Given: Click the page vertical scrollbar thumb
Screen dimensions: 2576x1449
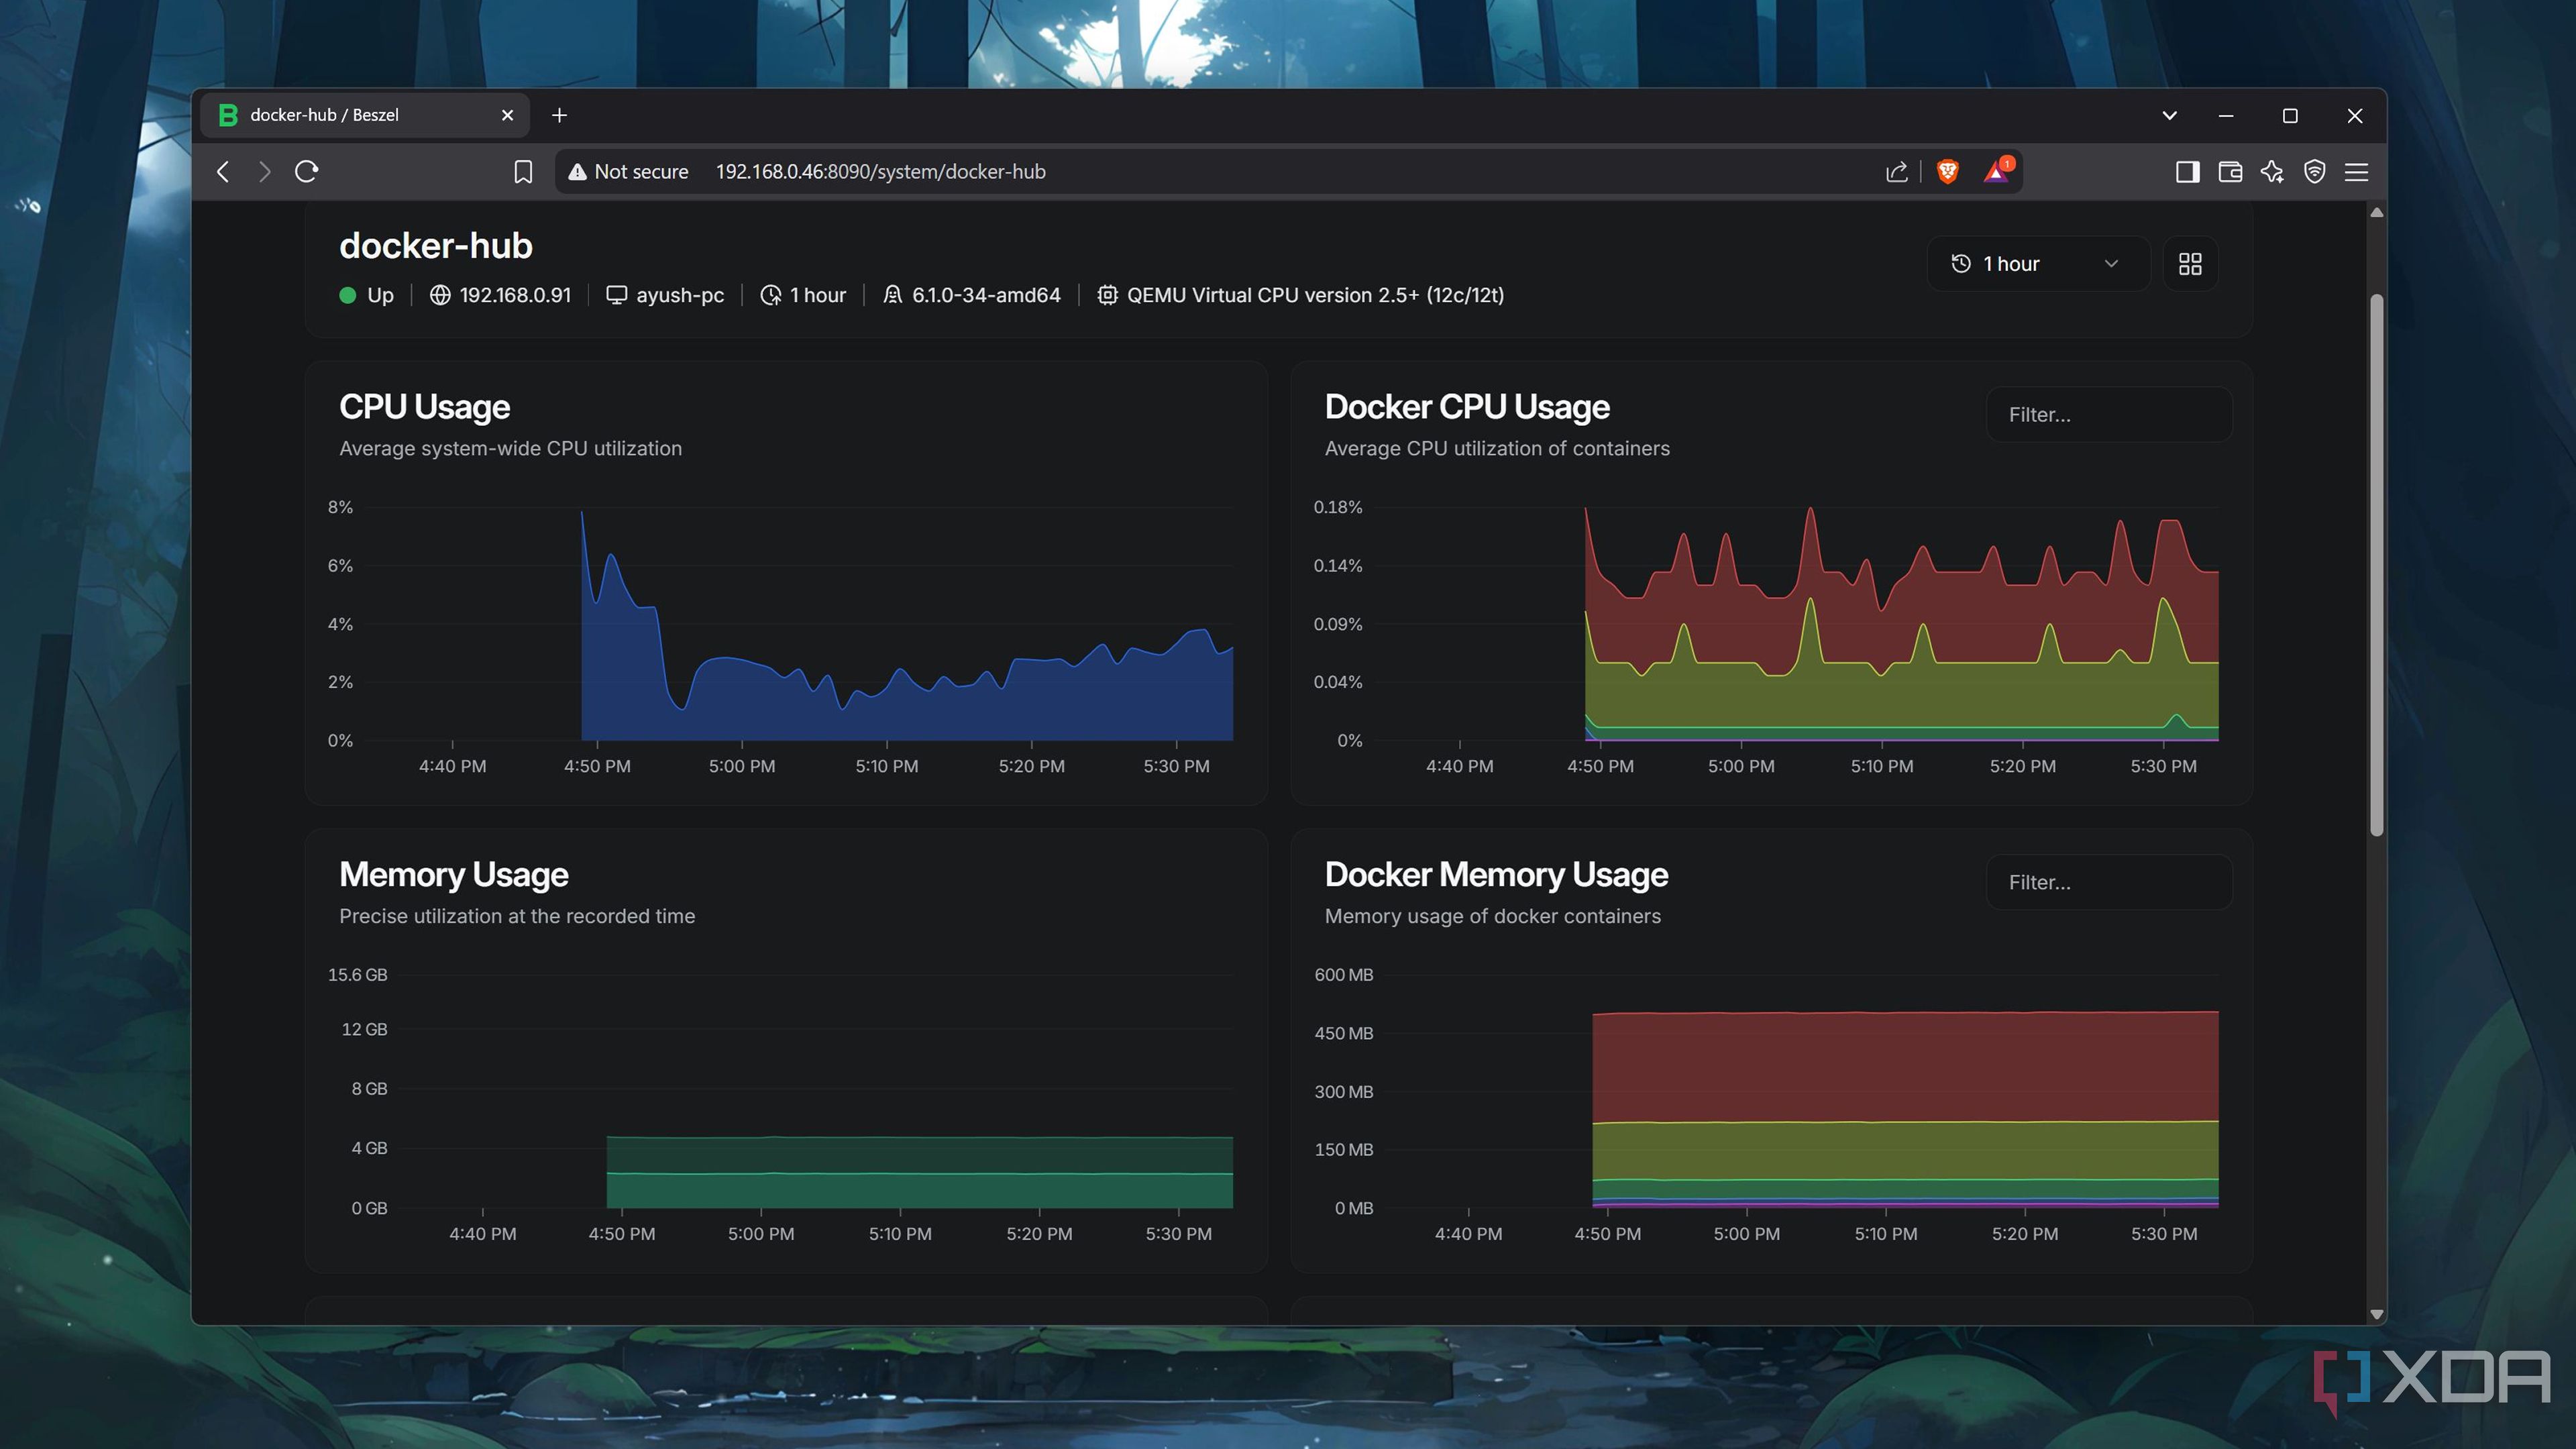Looking at the screenshot, I should point(2376,565).
